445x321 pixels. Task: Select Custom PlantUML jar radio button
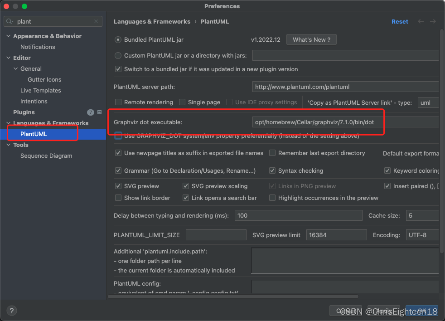[118, 55]
